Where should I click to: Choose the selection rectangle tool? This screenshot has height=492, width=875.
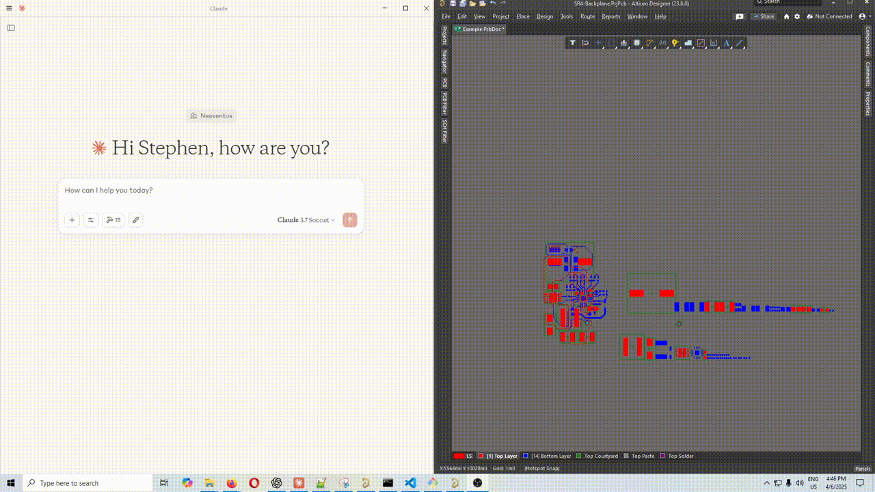pyautogui.click(x=611, y=43)
